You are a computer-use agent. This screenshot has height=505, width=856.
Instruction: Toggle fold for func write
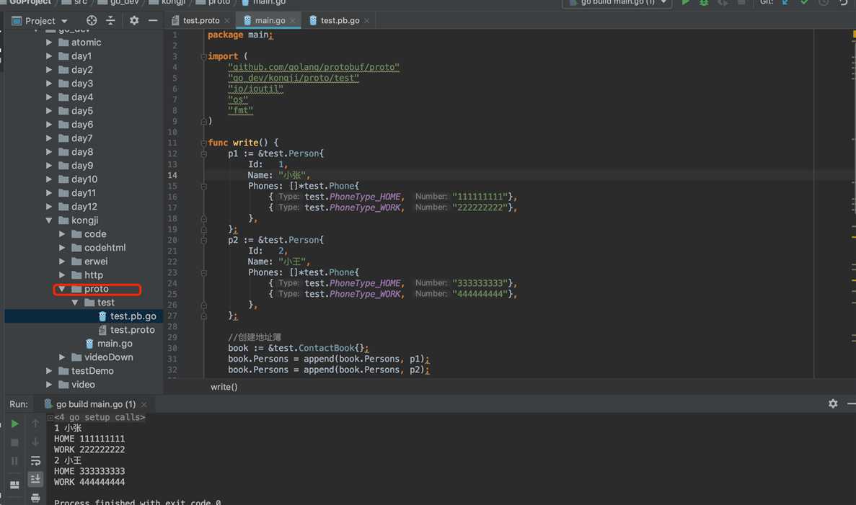(x=203, y=143)
